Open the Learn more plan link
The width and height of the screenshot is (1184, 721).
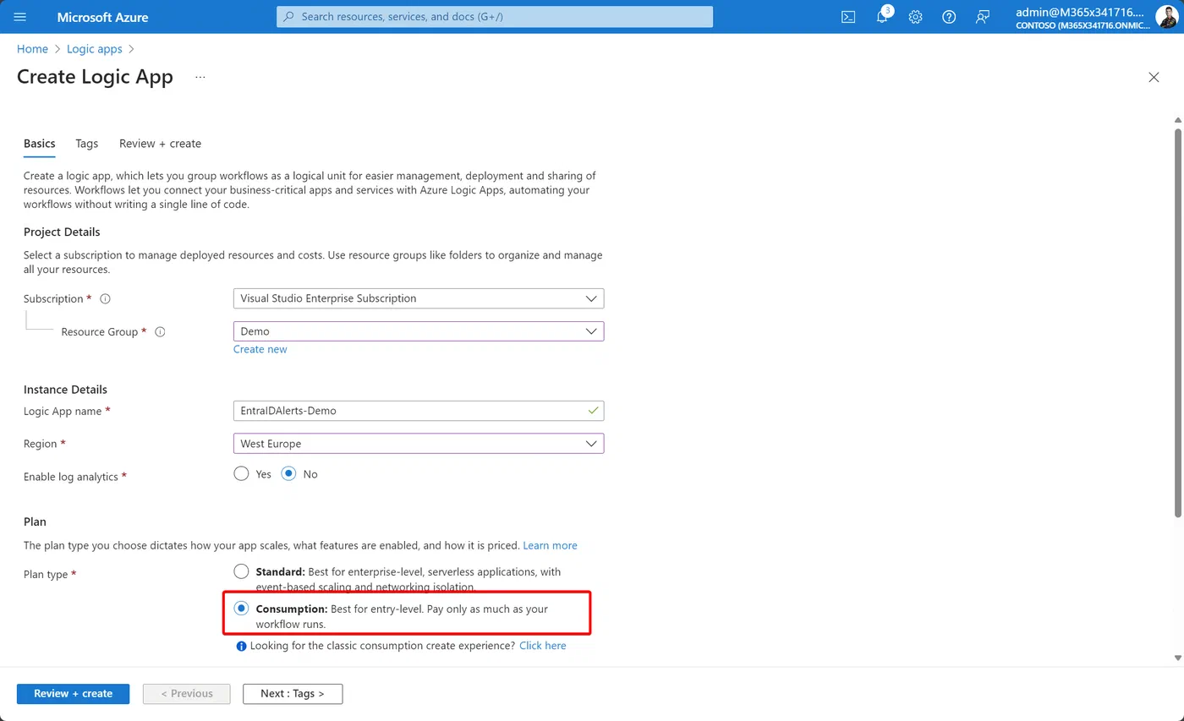pos(550,545)
